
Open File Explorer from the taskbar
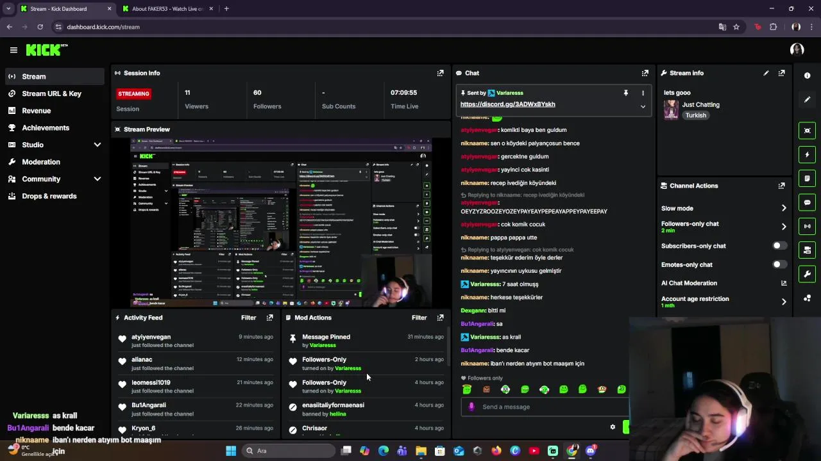(x=421, y=451)
